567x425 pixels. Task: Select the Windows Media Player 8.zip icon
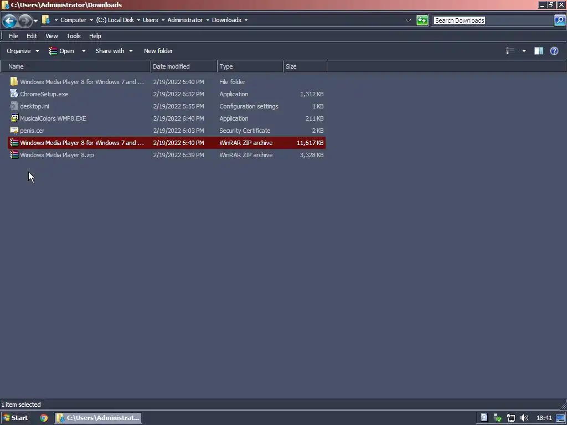(14, 155)
